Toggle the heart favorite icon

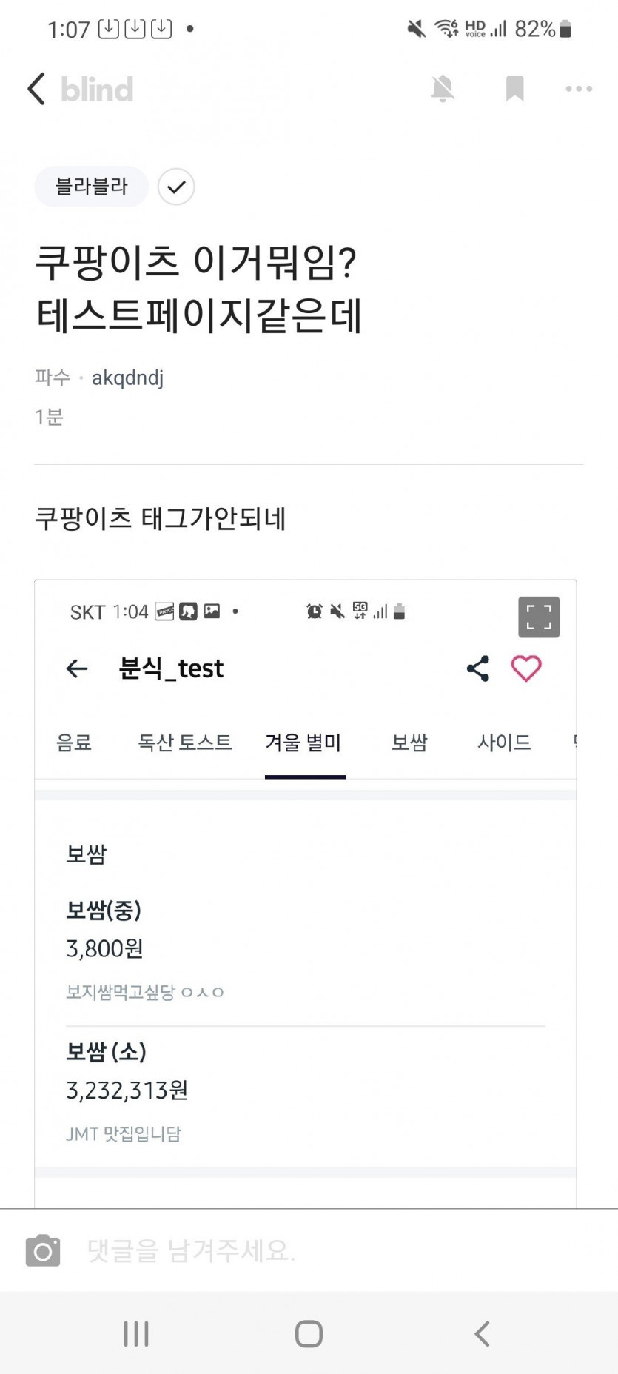coord(526,668)
